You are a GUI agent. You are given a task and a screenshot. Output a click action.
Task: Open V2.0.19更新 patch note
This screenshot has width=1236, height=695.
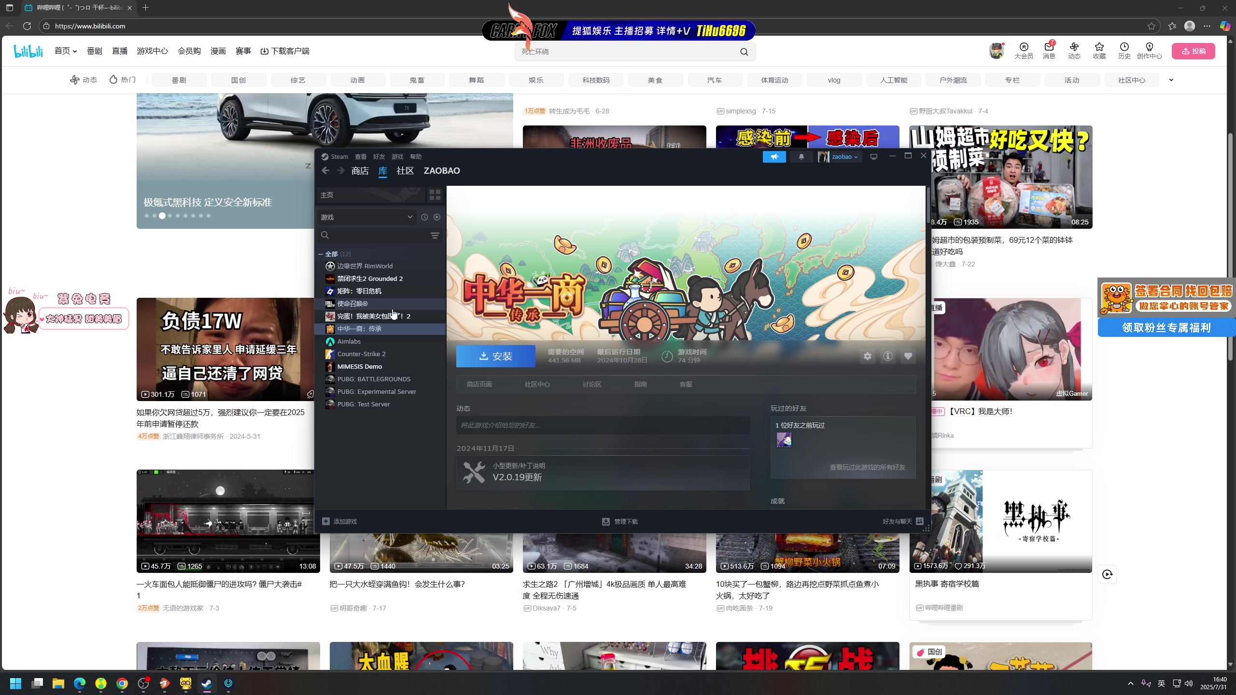[x=603, y=473]
